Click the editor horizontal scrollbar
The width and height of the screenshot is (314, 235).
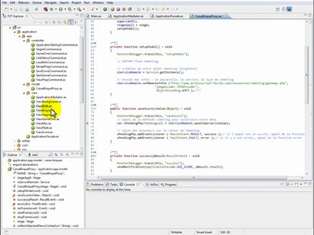pos(194,178)
